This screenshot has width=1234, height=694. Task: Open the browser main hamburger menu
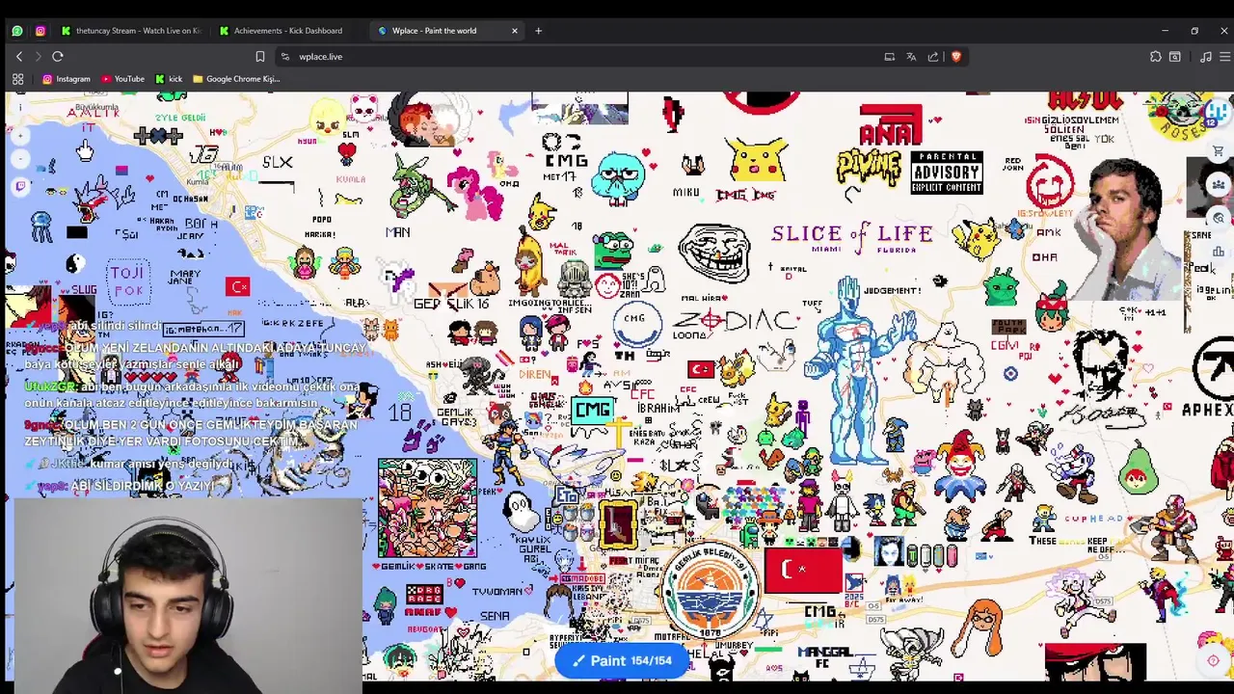tap(1225, 56)
